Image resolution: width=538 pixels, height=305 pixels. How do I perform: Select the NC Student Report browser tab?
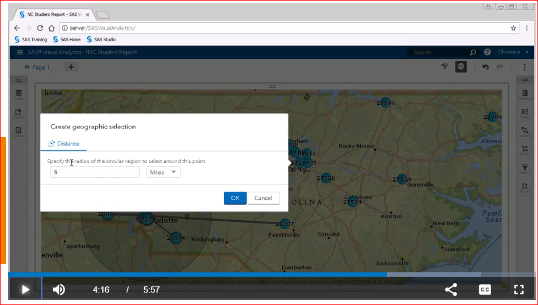(x=51, y=14)
